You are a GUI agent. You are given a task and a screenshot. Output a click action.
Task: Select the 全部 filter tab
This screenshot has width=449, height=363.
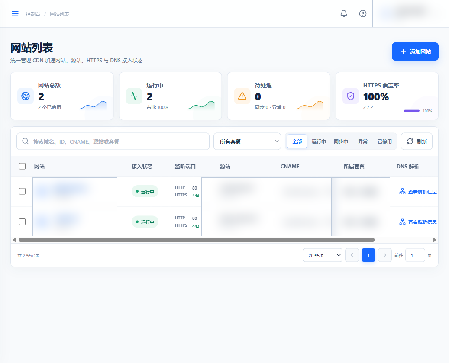pos(297,141)
